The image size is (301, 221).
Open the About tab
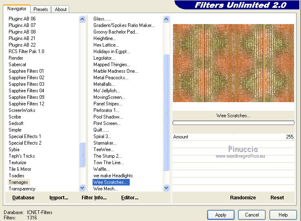(x=61, y=9)
